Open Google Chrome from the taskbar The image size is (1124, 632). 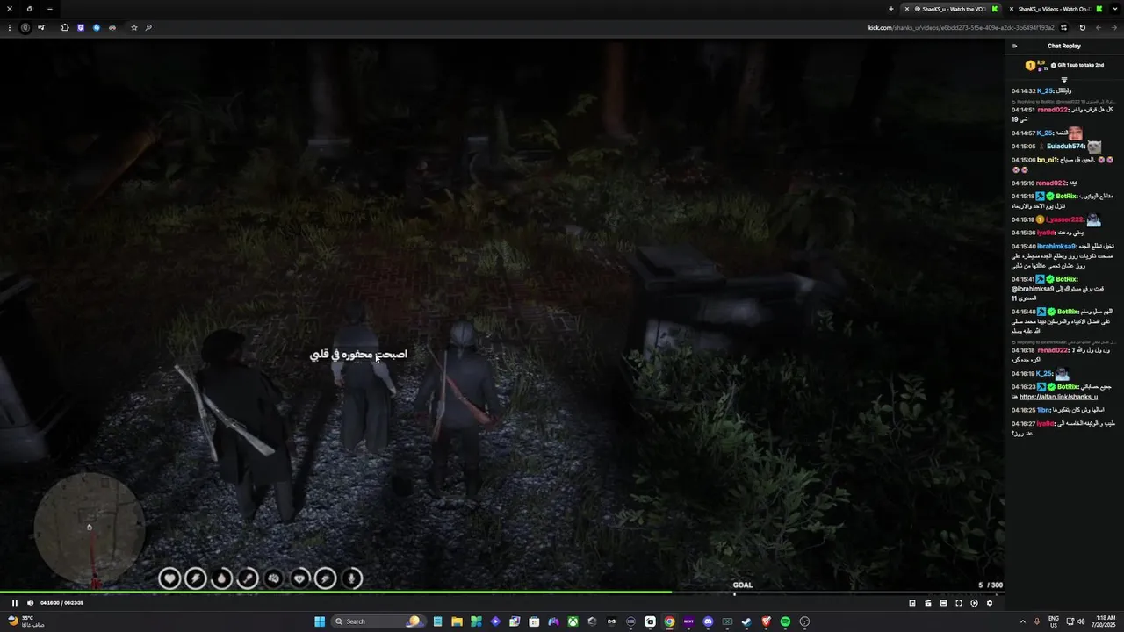[x=669, y=621]
